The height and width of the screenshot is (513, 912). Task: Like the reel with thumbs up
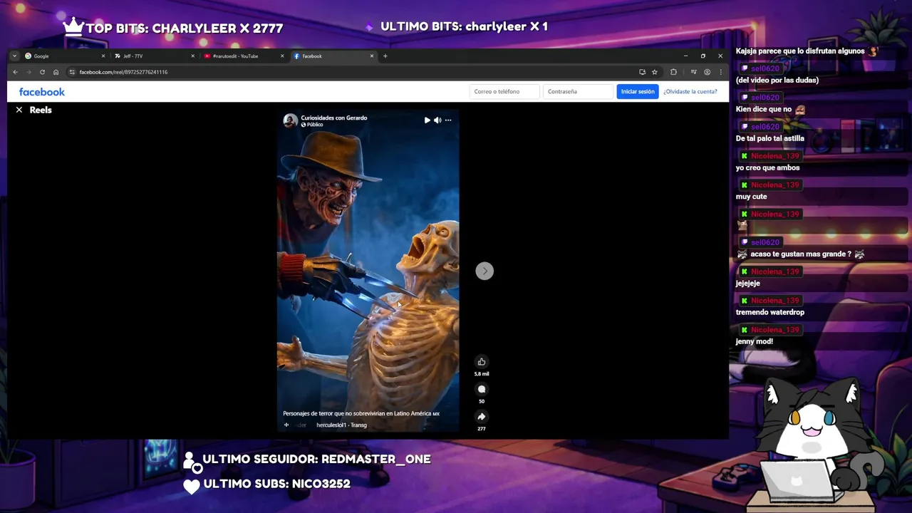tap(482, 362)
